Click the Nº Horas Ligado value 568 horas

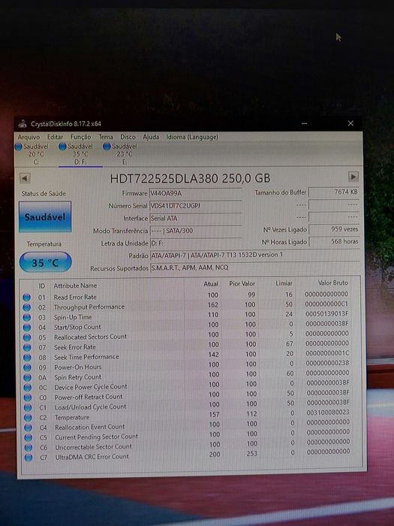point(334,241)
